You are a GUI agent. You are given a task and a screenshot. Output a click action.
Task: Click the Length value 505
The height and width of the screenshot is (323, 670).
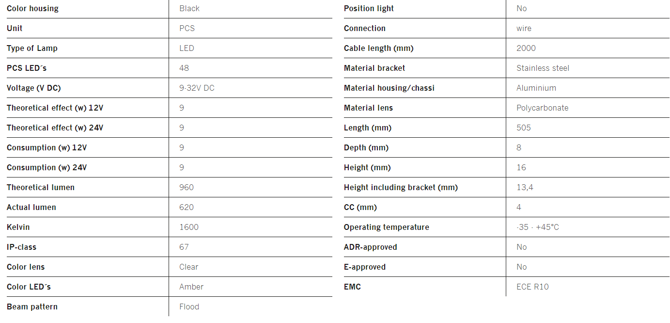click(x=524, y=128)
